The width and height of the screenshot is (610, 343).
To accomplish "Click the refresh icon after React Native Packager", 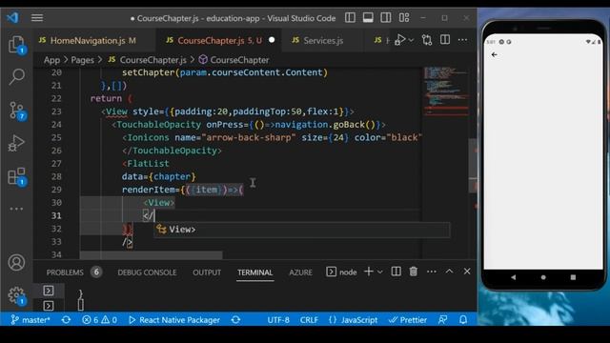I will click(x=235, y=320).
